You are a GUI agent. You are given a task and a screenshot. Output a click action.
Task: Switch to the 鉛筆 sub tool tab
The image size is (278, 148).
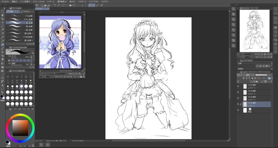pos(13,11)
